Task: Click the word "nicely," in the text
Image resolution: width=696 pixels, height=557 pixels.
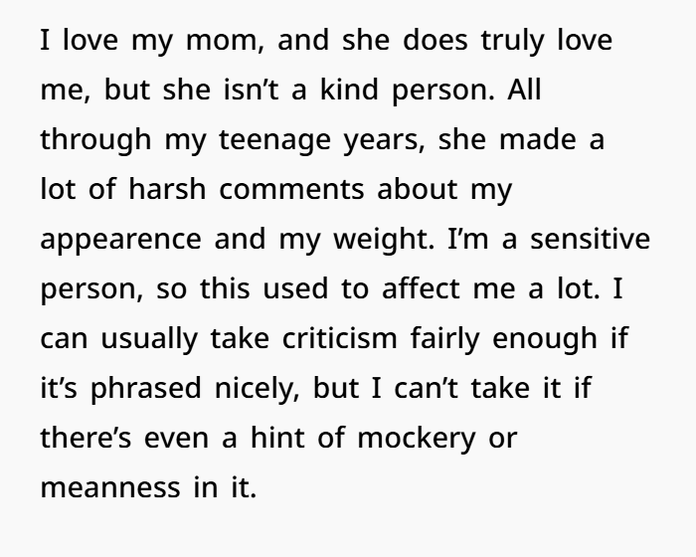Action: (258, 390)
